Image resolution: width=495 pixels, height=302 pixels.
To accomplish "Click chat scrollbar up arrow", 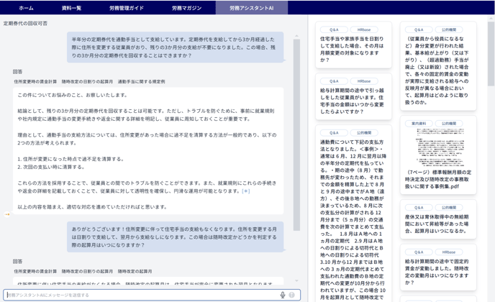I will pos(296,36).
